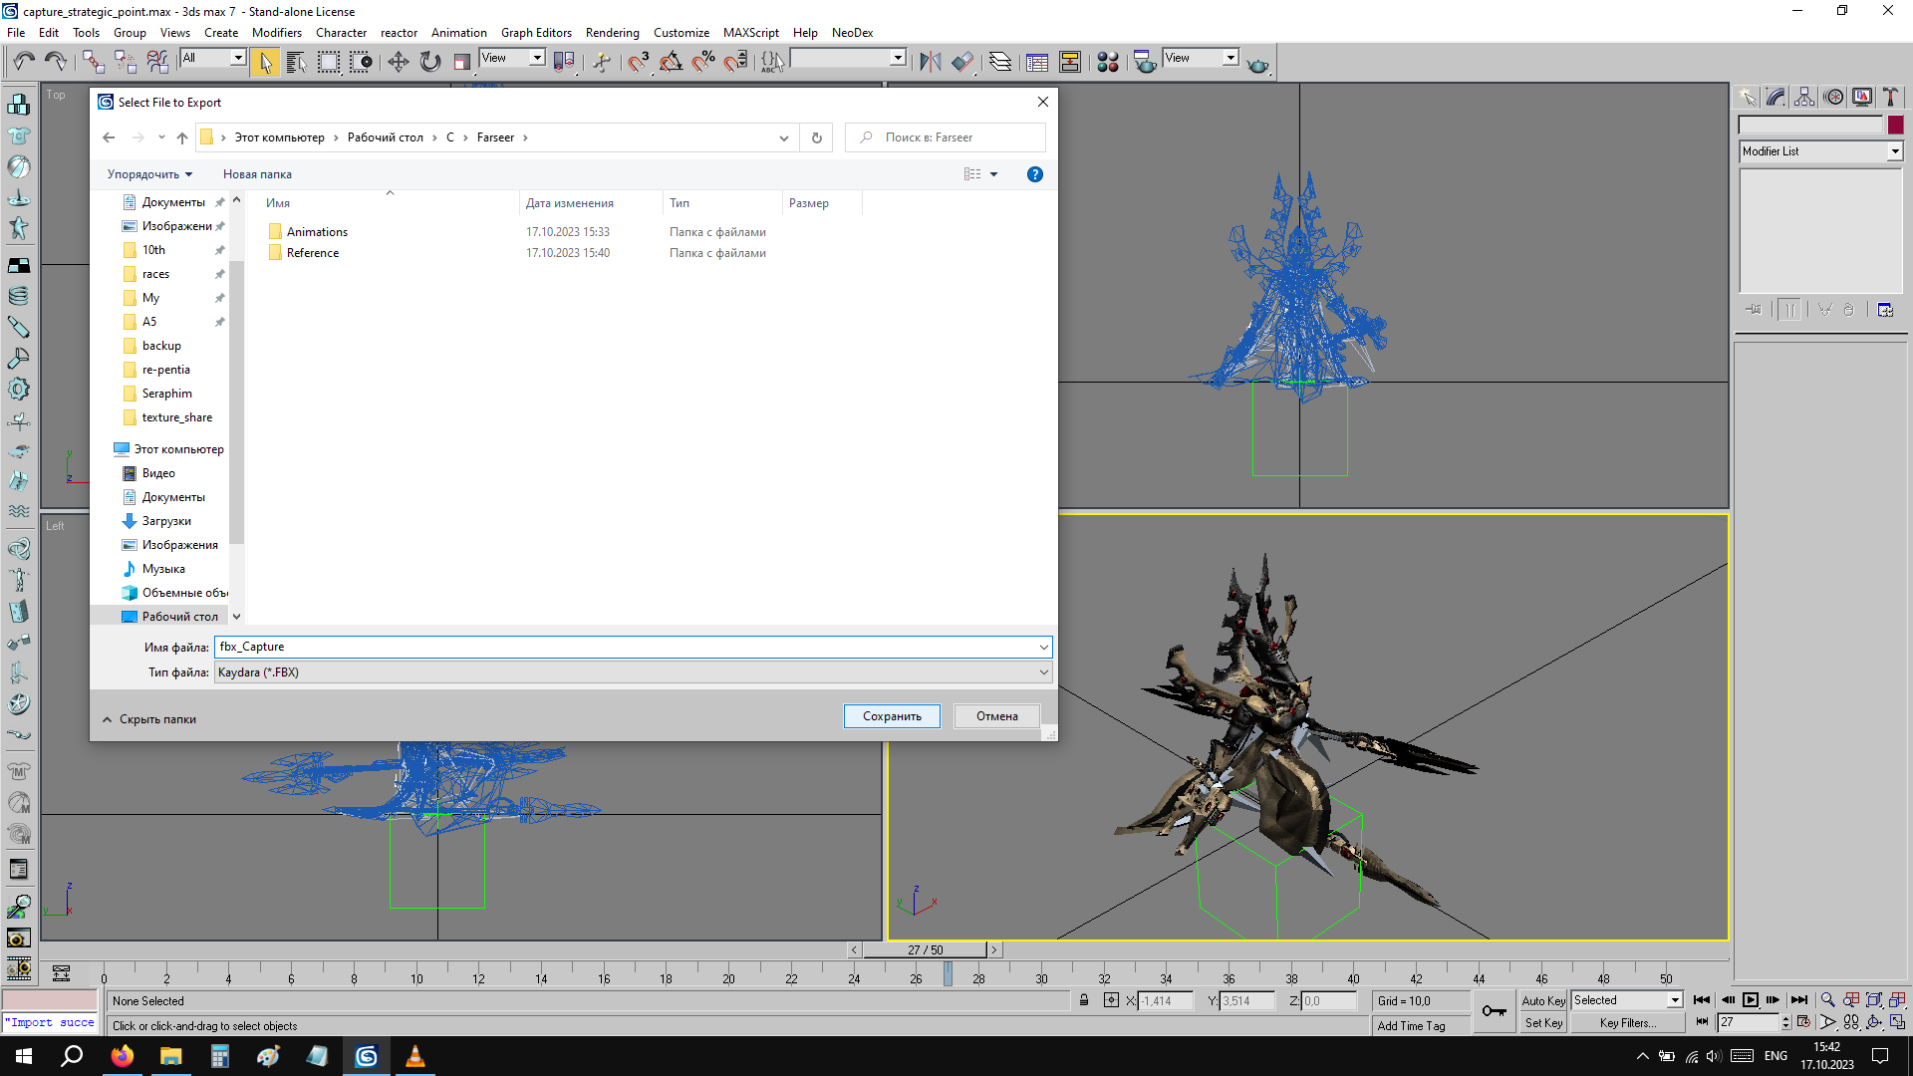Viewport: 1913px width, 1076px height.
Task: Click the object color swatch
Action: pyautogui.click(x=1895, y=126)
